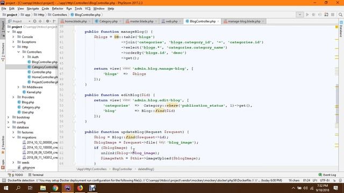Open the Structure side panel

coord(3,51)
